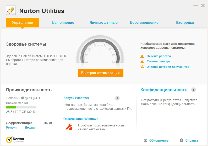Click the Norton by Symantec logo
Image resolution: width=208 pixels, height=146 pixels.
[x=15, y=139]
